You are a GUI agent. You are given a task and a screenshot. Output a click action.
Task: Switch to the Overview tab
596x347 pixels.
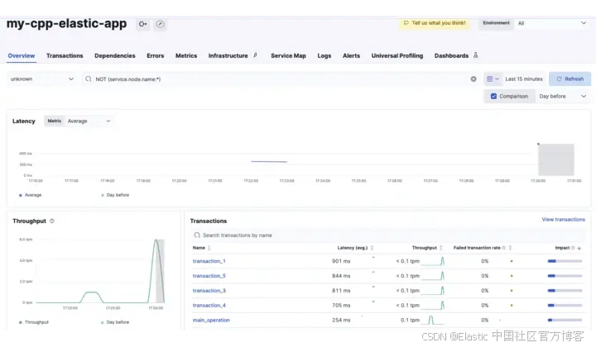(x=22, y=55)
